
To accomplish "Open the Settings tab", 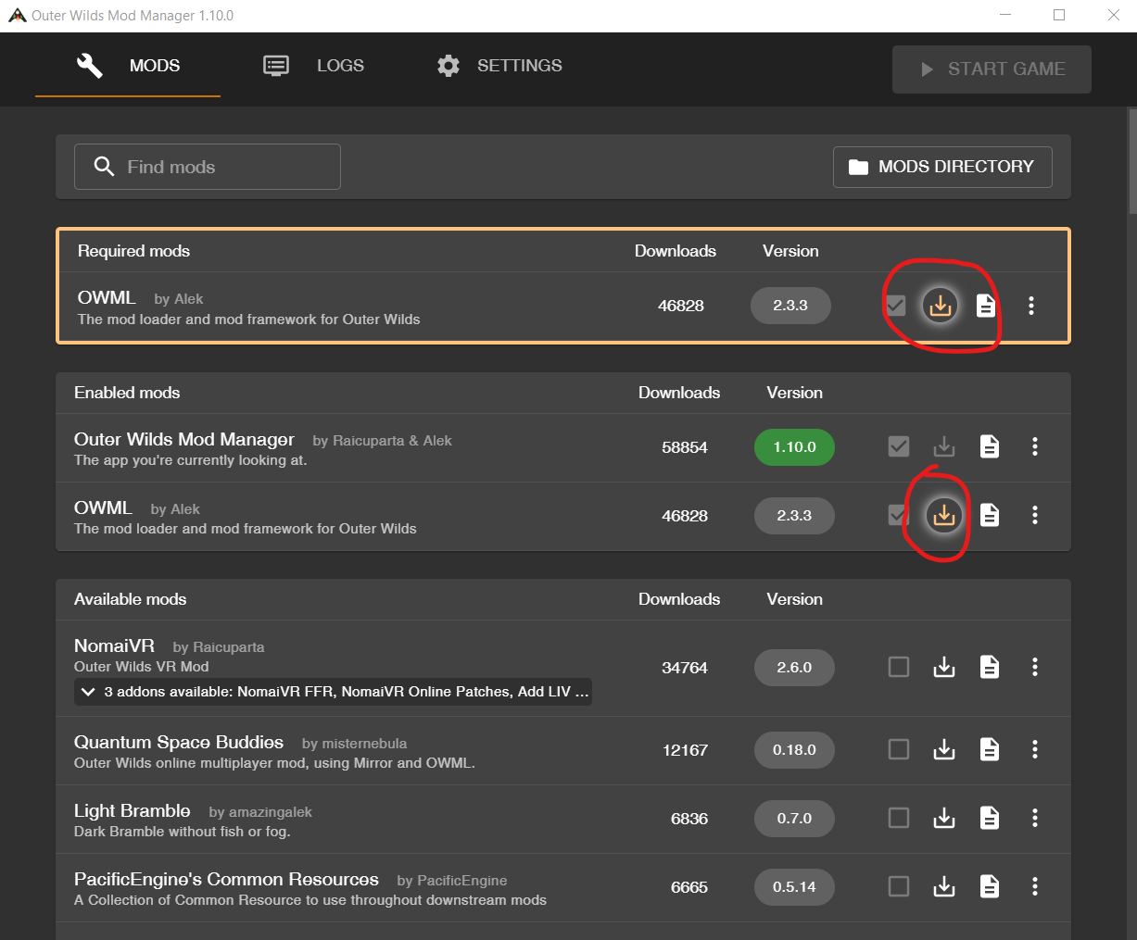I will click(499, 66).
